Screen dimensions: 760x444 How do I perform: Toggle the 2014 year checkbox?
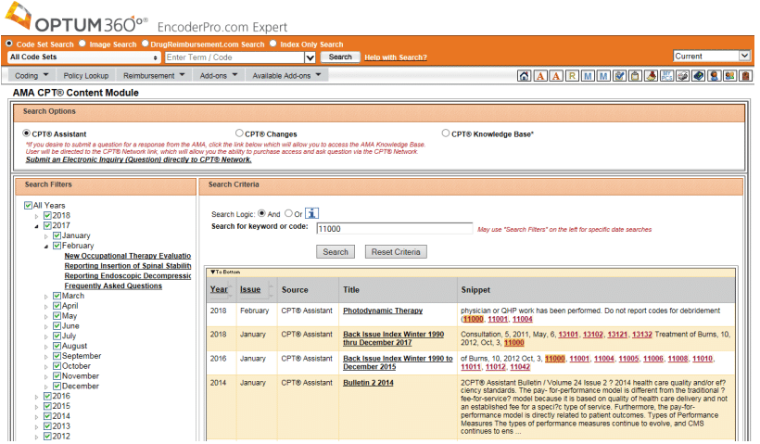[x=47, y=416]
